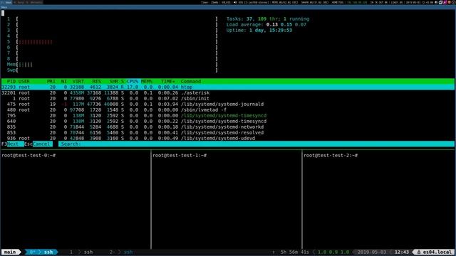Click the CPU 1 meter label
Viewport: 456px width, 256px height.
(x=9, y=19)
